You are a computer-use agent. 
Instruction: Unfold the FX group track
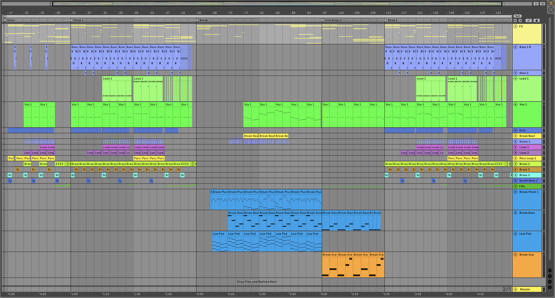coord(515,27)
